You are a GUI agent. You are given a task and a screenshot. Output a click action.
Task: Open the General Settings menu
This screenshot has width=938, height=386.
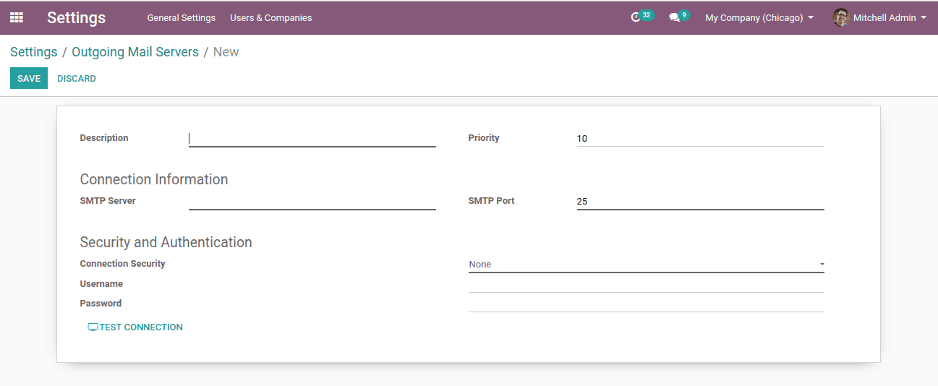coord(182,18)
